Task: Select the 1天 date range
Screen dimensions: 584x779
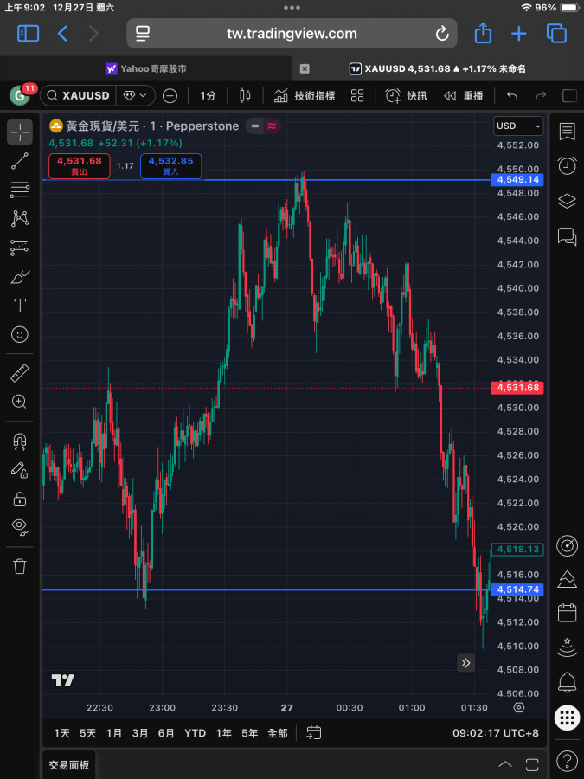Action: click(62, 733)
